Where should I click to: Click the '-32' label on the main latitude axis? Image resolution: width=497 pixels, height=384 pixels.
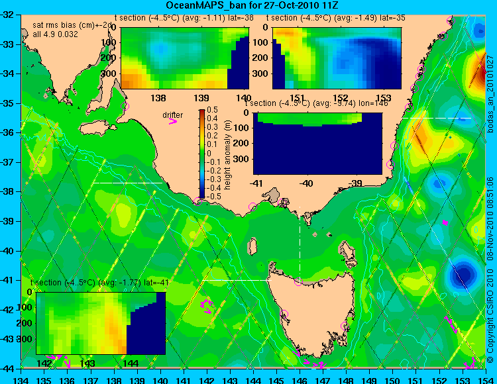tap(7, 15)
